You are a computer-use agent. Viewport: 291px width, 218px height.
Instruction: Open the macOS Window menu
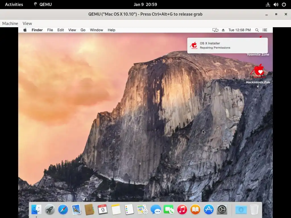point(97,30)
